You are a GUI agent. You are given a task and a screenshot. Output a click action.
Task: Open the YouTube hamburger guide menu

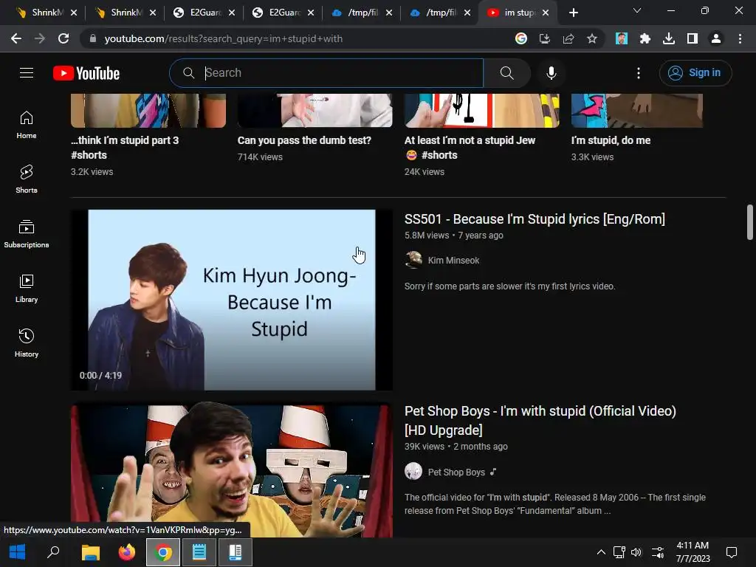[x=27, y=73]
